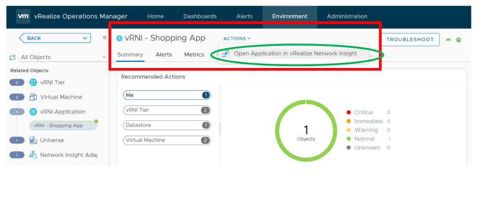Screen dimensions: 480x201
Task: Choose Open Application in vRealize Network Insight
Action: point(295,53)
